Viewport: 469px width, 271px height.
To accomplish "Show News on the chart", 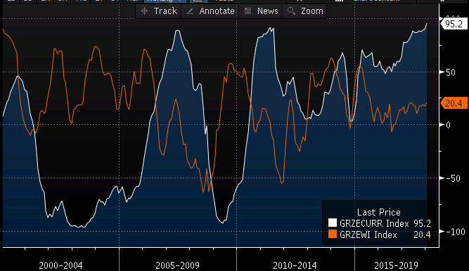I will 261,11.
